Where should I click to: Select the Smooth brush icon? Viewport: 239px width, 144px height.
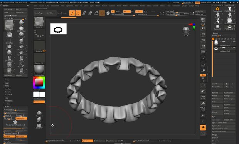9,53
